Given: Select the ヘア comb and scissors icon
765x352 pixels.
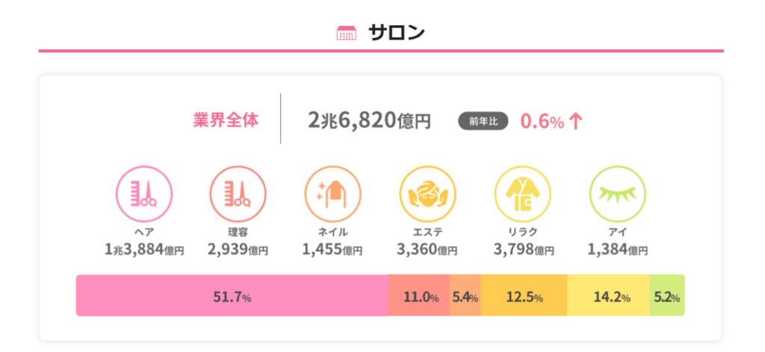Looking at the screenshot, I should pos(143,193).
